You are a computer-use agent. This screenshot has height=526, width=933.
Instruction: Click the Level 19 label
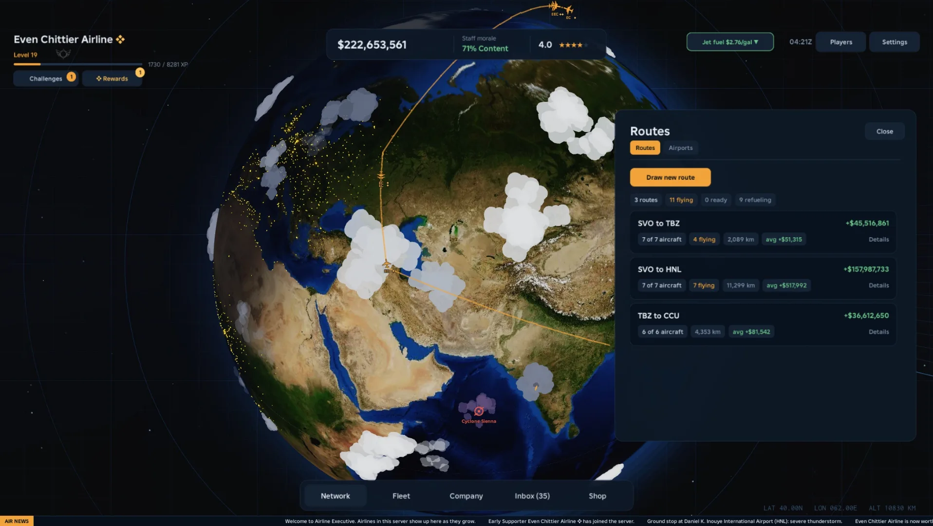coord(25,55)
